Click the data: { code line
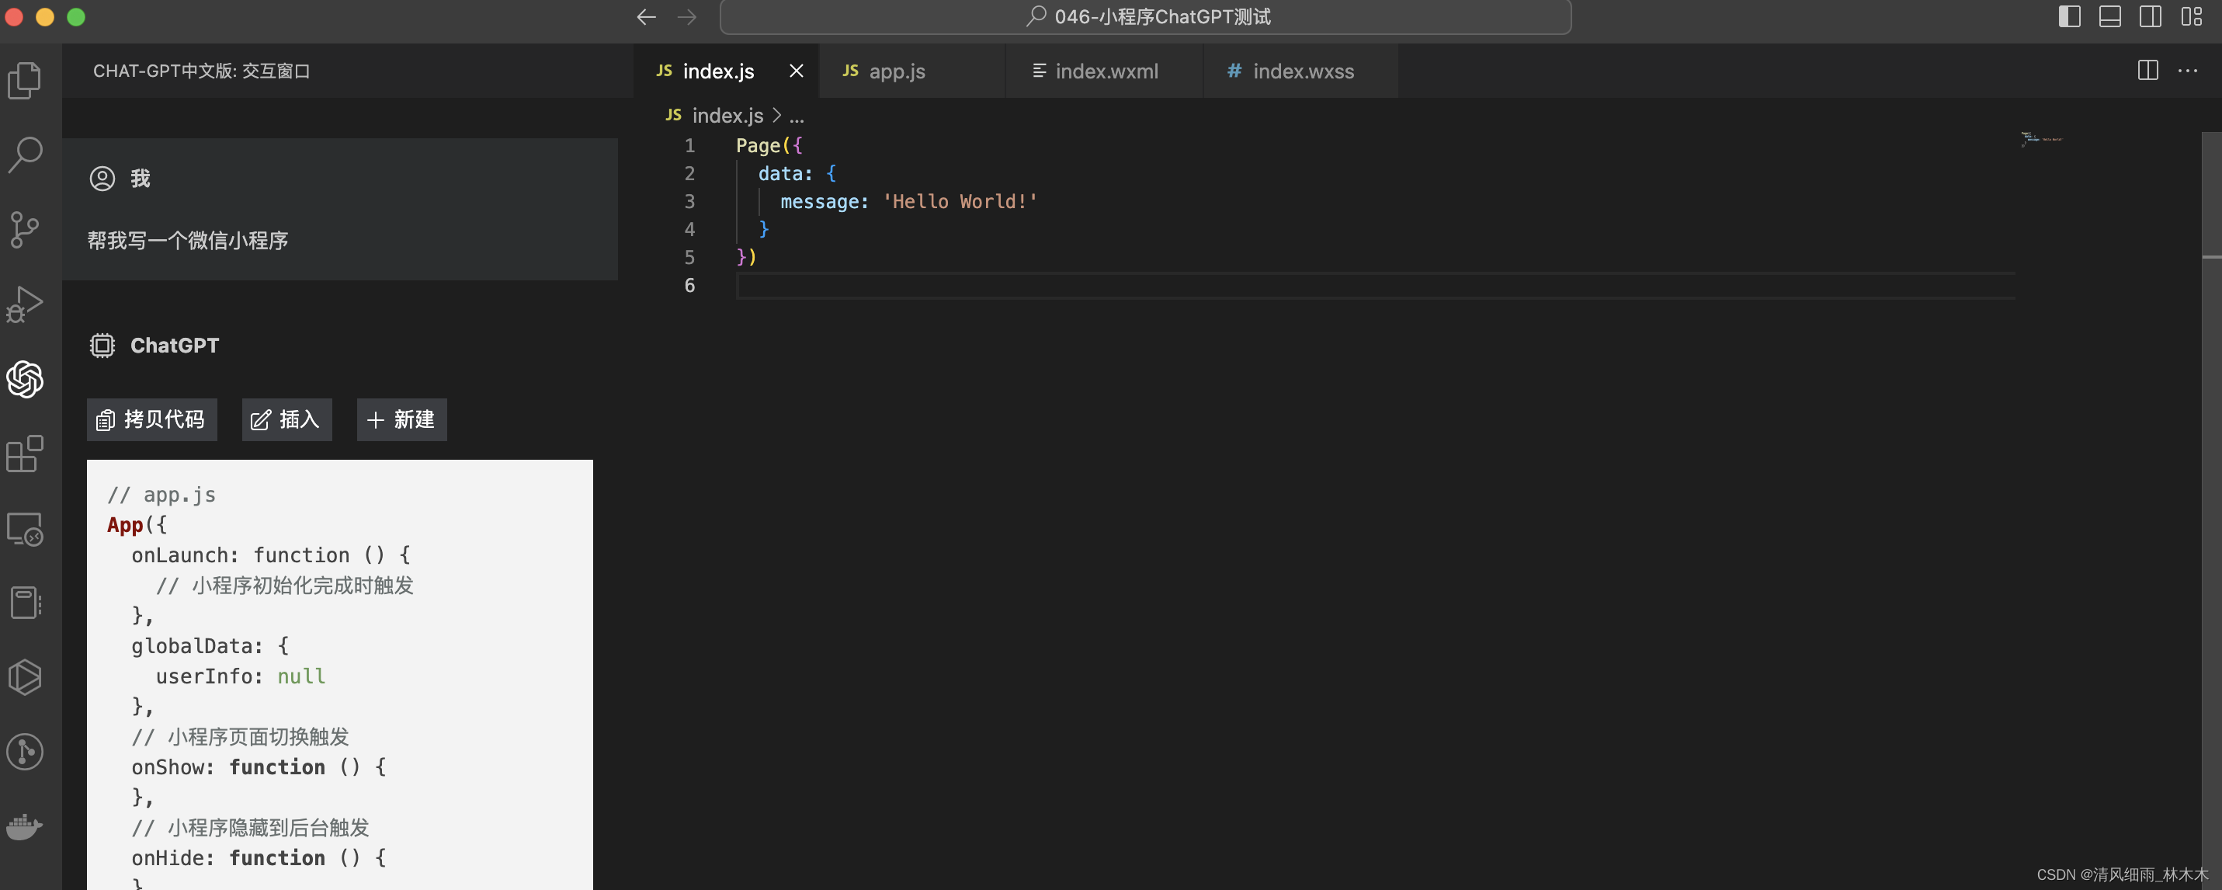Image resolution: width=2222 pixels, height=890 pixels. 797,173
